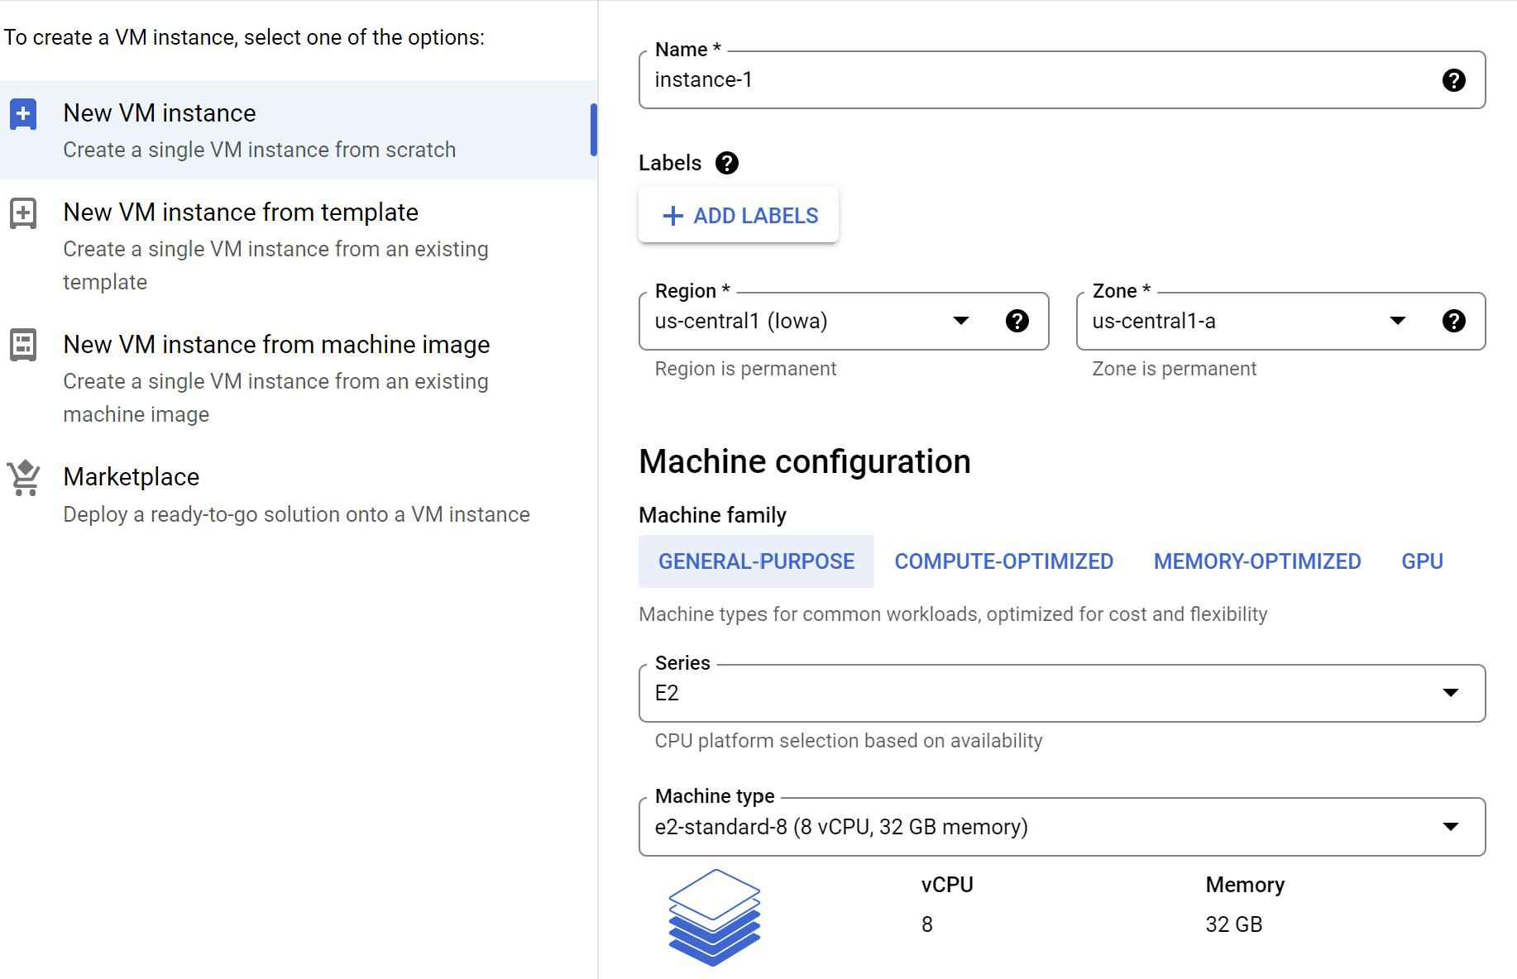Open the Labels help tooltip icon
Image resolution: width=1517 pixels, height=979 pixels.
[x=727, y=163]
